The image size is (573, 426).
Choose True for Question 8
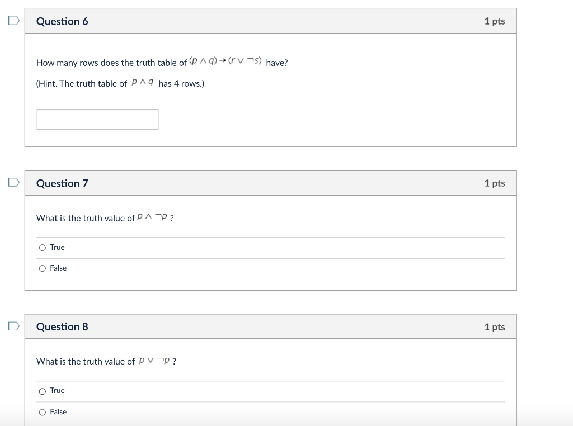43,391
